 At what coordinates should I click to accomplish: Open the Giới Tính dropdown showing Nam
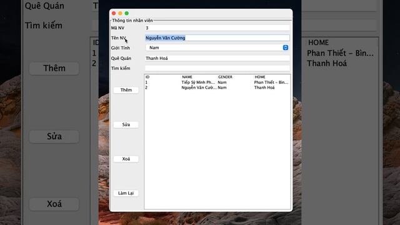[x=217, y=47]
